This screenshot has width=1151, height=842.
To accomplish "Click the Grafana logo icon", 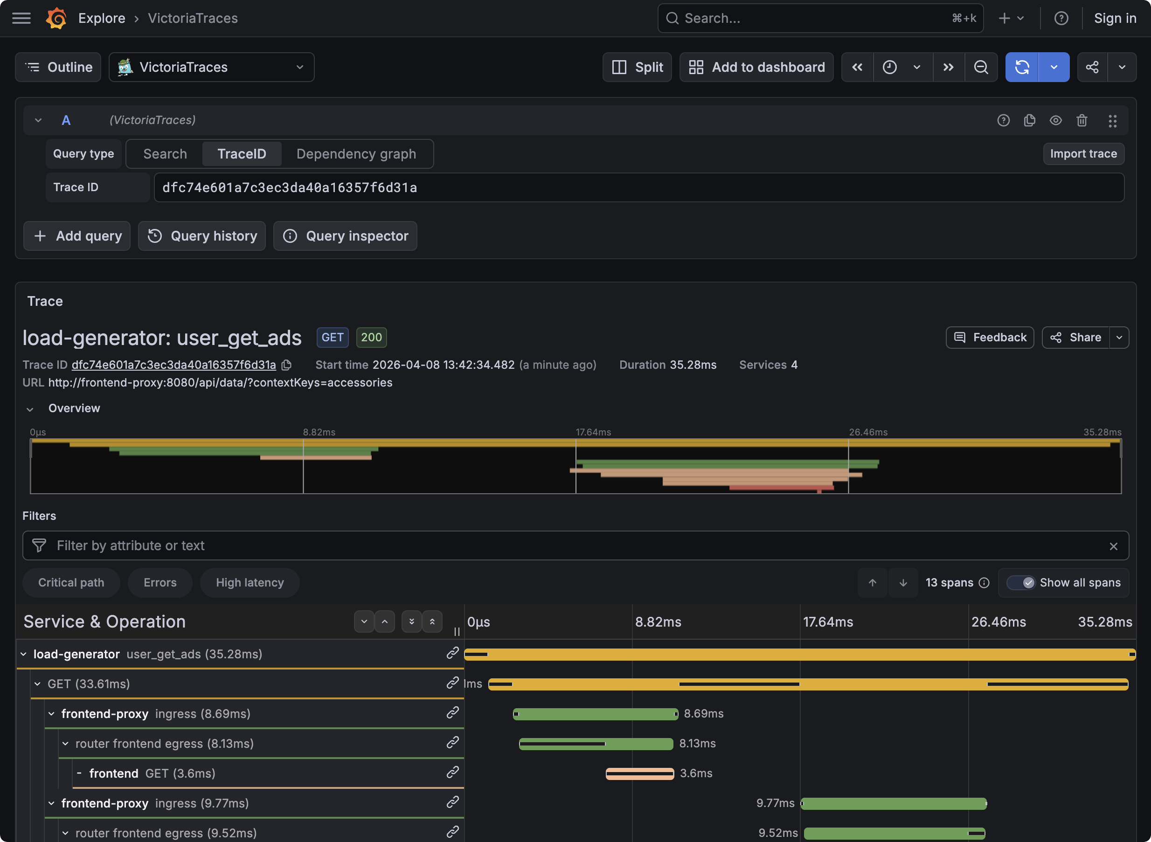I will [x=56, y=18].
